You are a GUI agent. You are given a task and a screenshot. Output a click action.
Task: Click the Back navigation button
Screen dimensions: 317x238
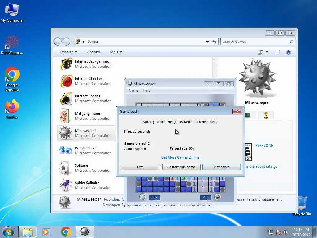point(58,42)
